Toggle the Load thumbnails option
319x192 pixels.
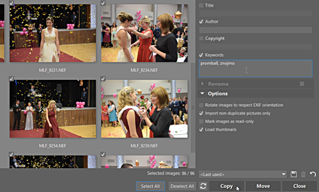201,129
